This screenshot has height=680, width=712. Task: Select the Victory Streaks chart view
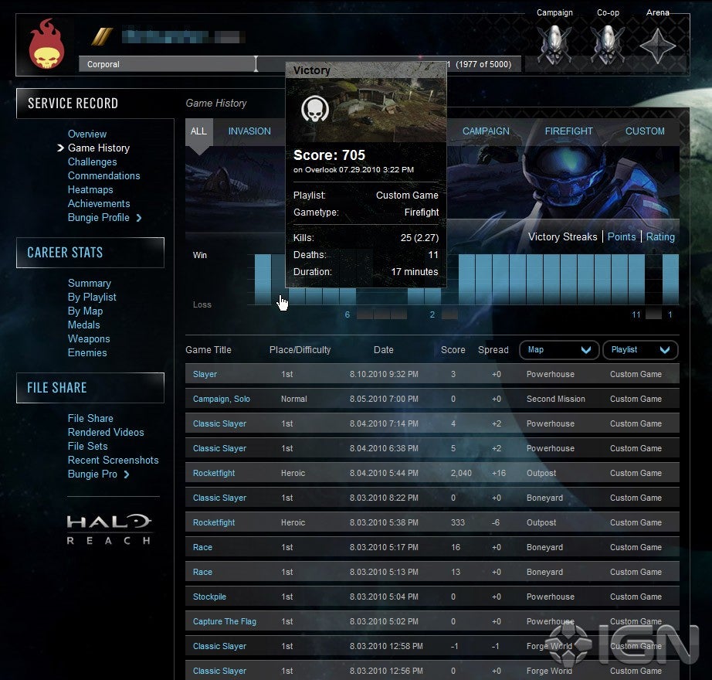click(562, 236)
